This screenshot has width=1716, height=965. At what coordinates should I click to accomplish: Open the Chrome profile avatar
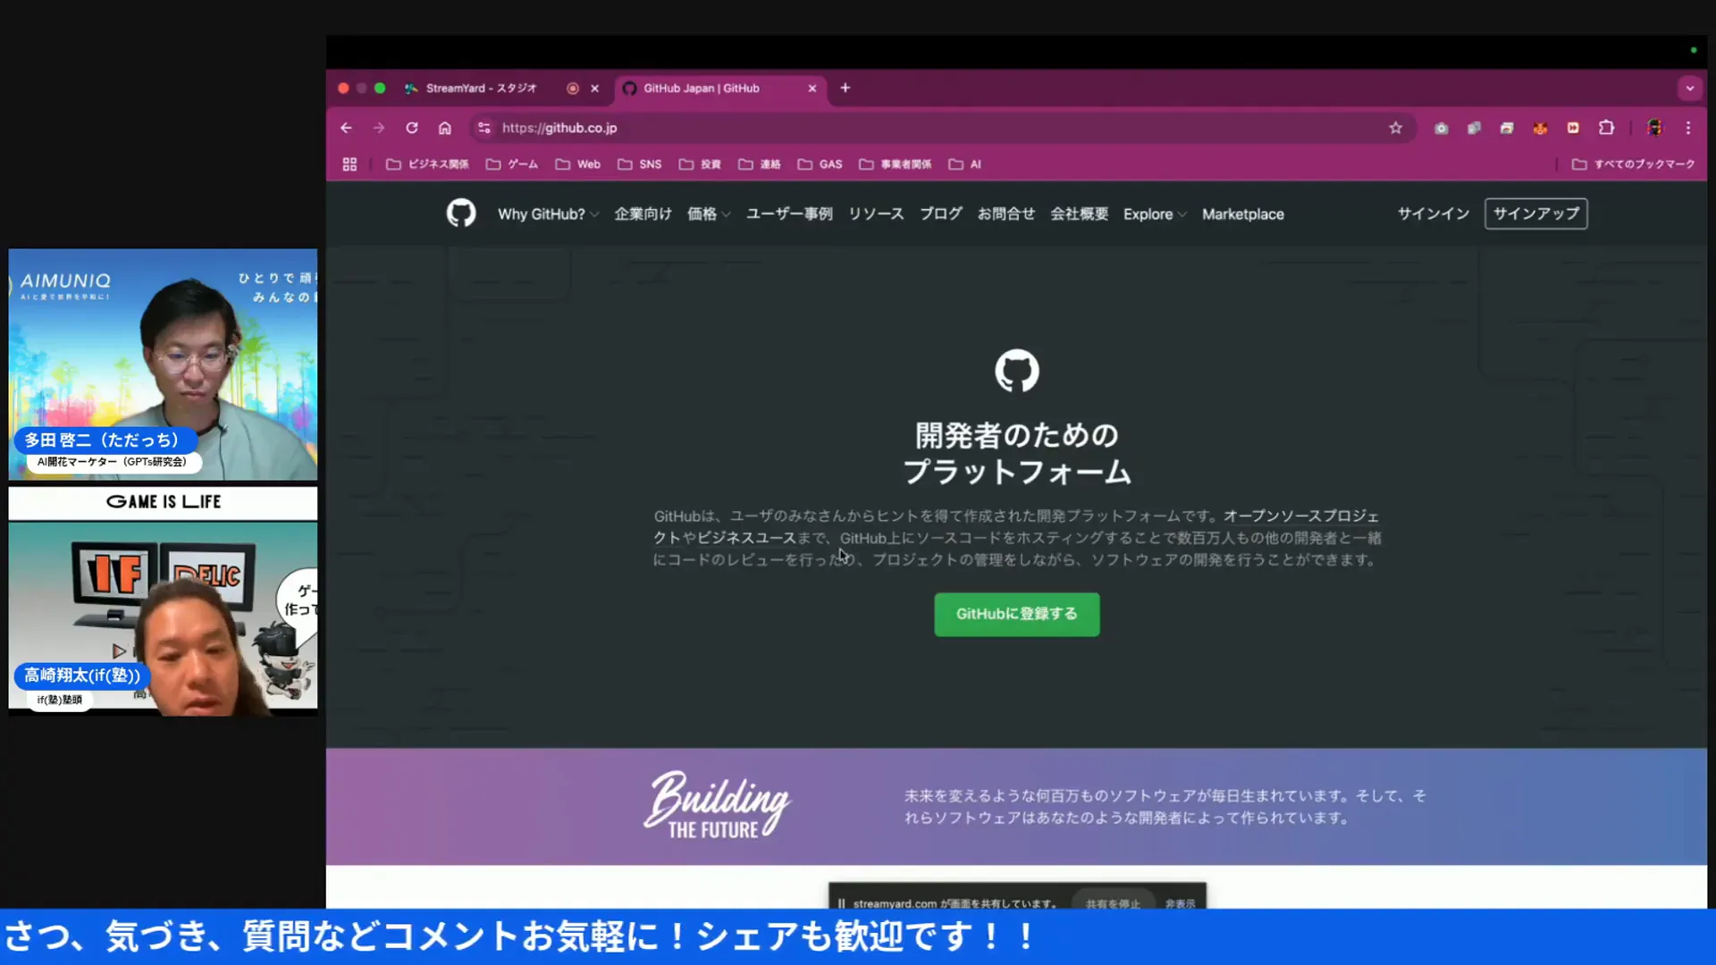pos(1654,128)
